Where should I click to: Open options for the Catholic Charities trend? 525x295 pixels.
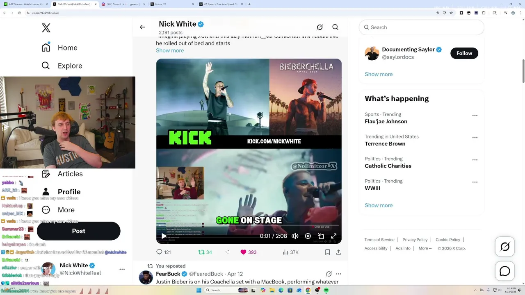tap(475, 160)
